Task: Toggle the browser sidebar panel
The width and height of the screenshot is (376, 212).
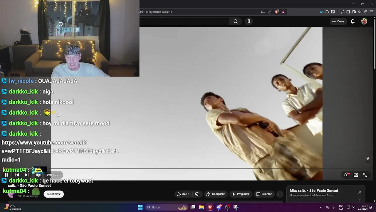Action: pyautogui.click(x=348, y=12)
